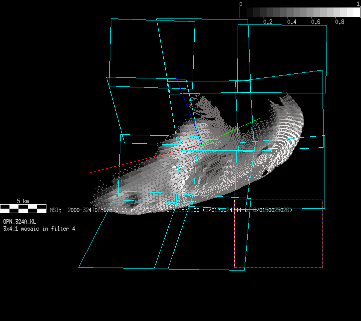
Task: Click the 0.6 tick label on colorbar
Action: [x=316, y=22]
